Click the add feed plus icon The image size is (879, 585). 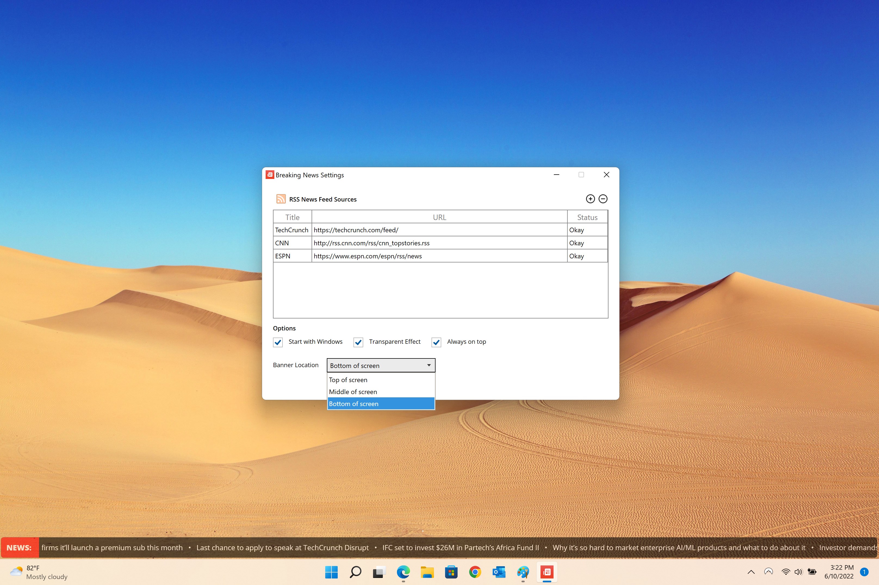pos(590,199)
